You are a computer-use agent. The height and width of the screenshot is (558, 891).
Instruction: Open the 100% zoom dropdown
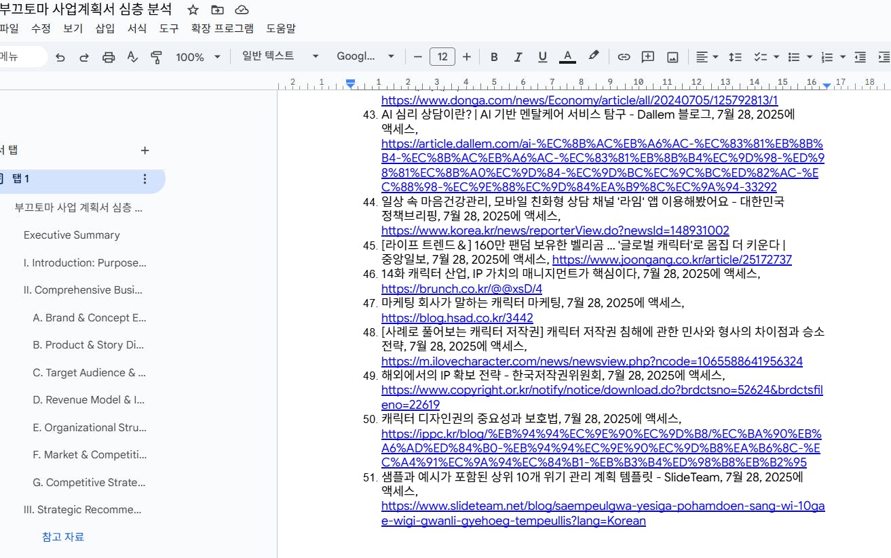pyautogui.click(x=198, y=57)
